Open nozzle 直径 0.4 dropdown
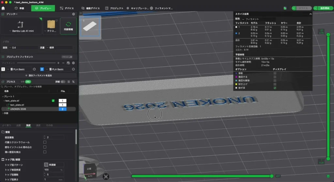Screen dimensions: 334x182 (x=23, y=48)
